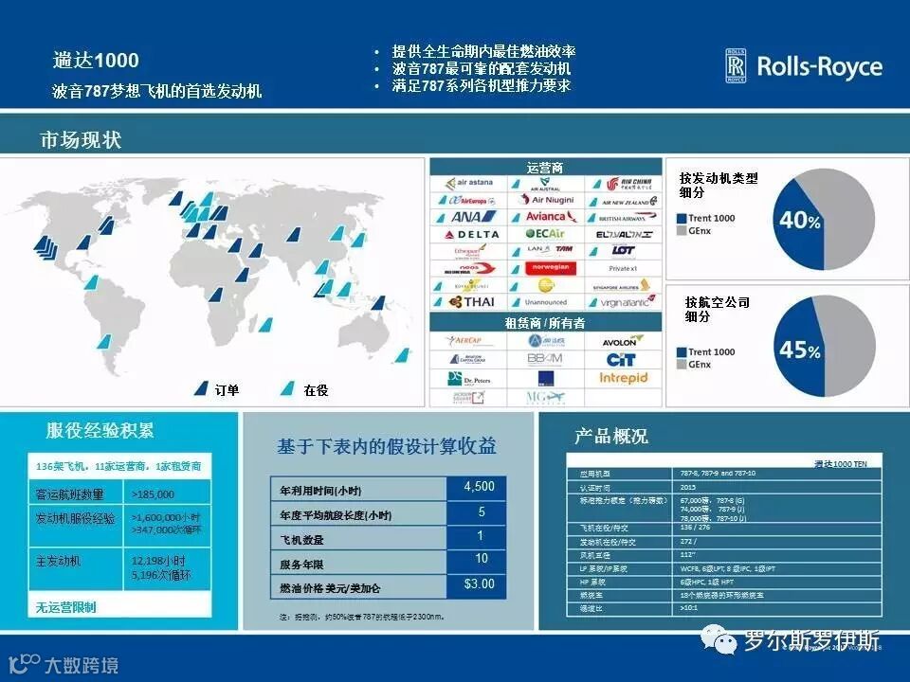Click the British Airways logo
910x682 pixels.
[x=628, y=218]
